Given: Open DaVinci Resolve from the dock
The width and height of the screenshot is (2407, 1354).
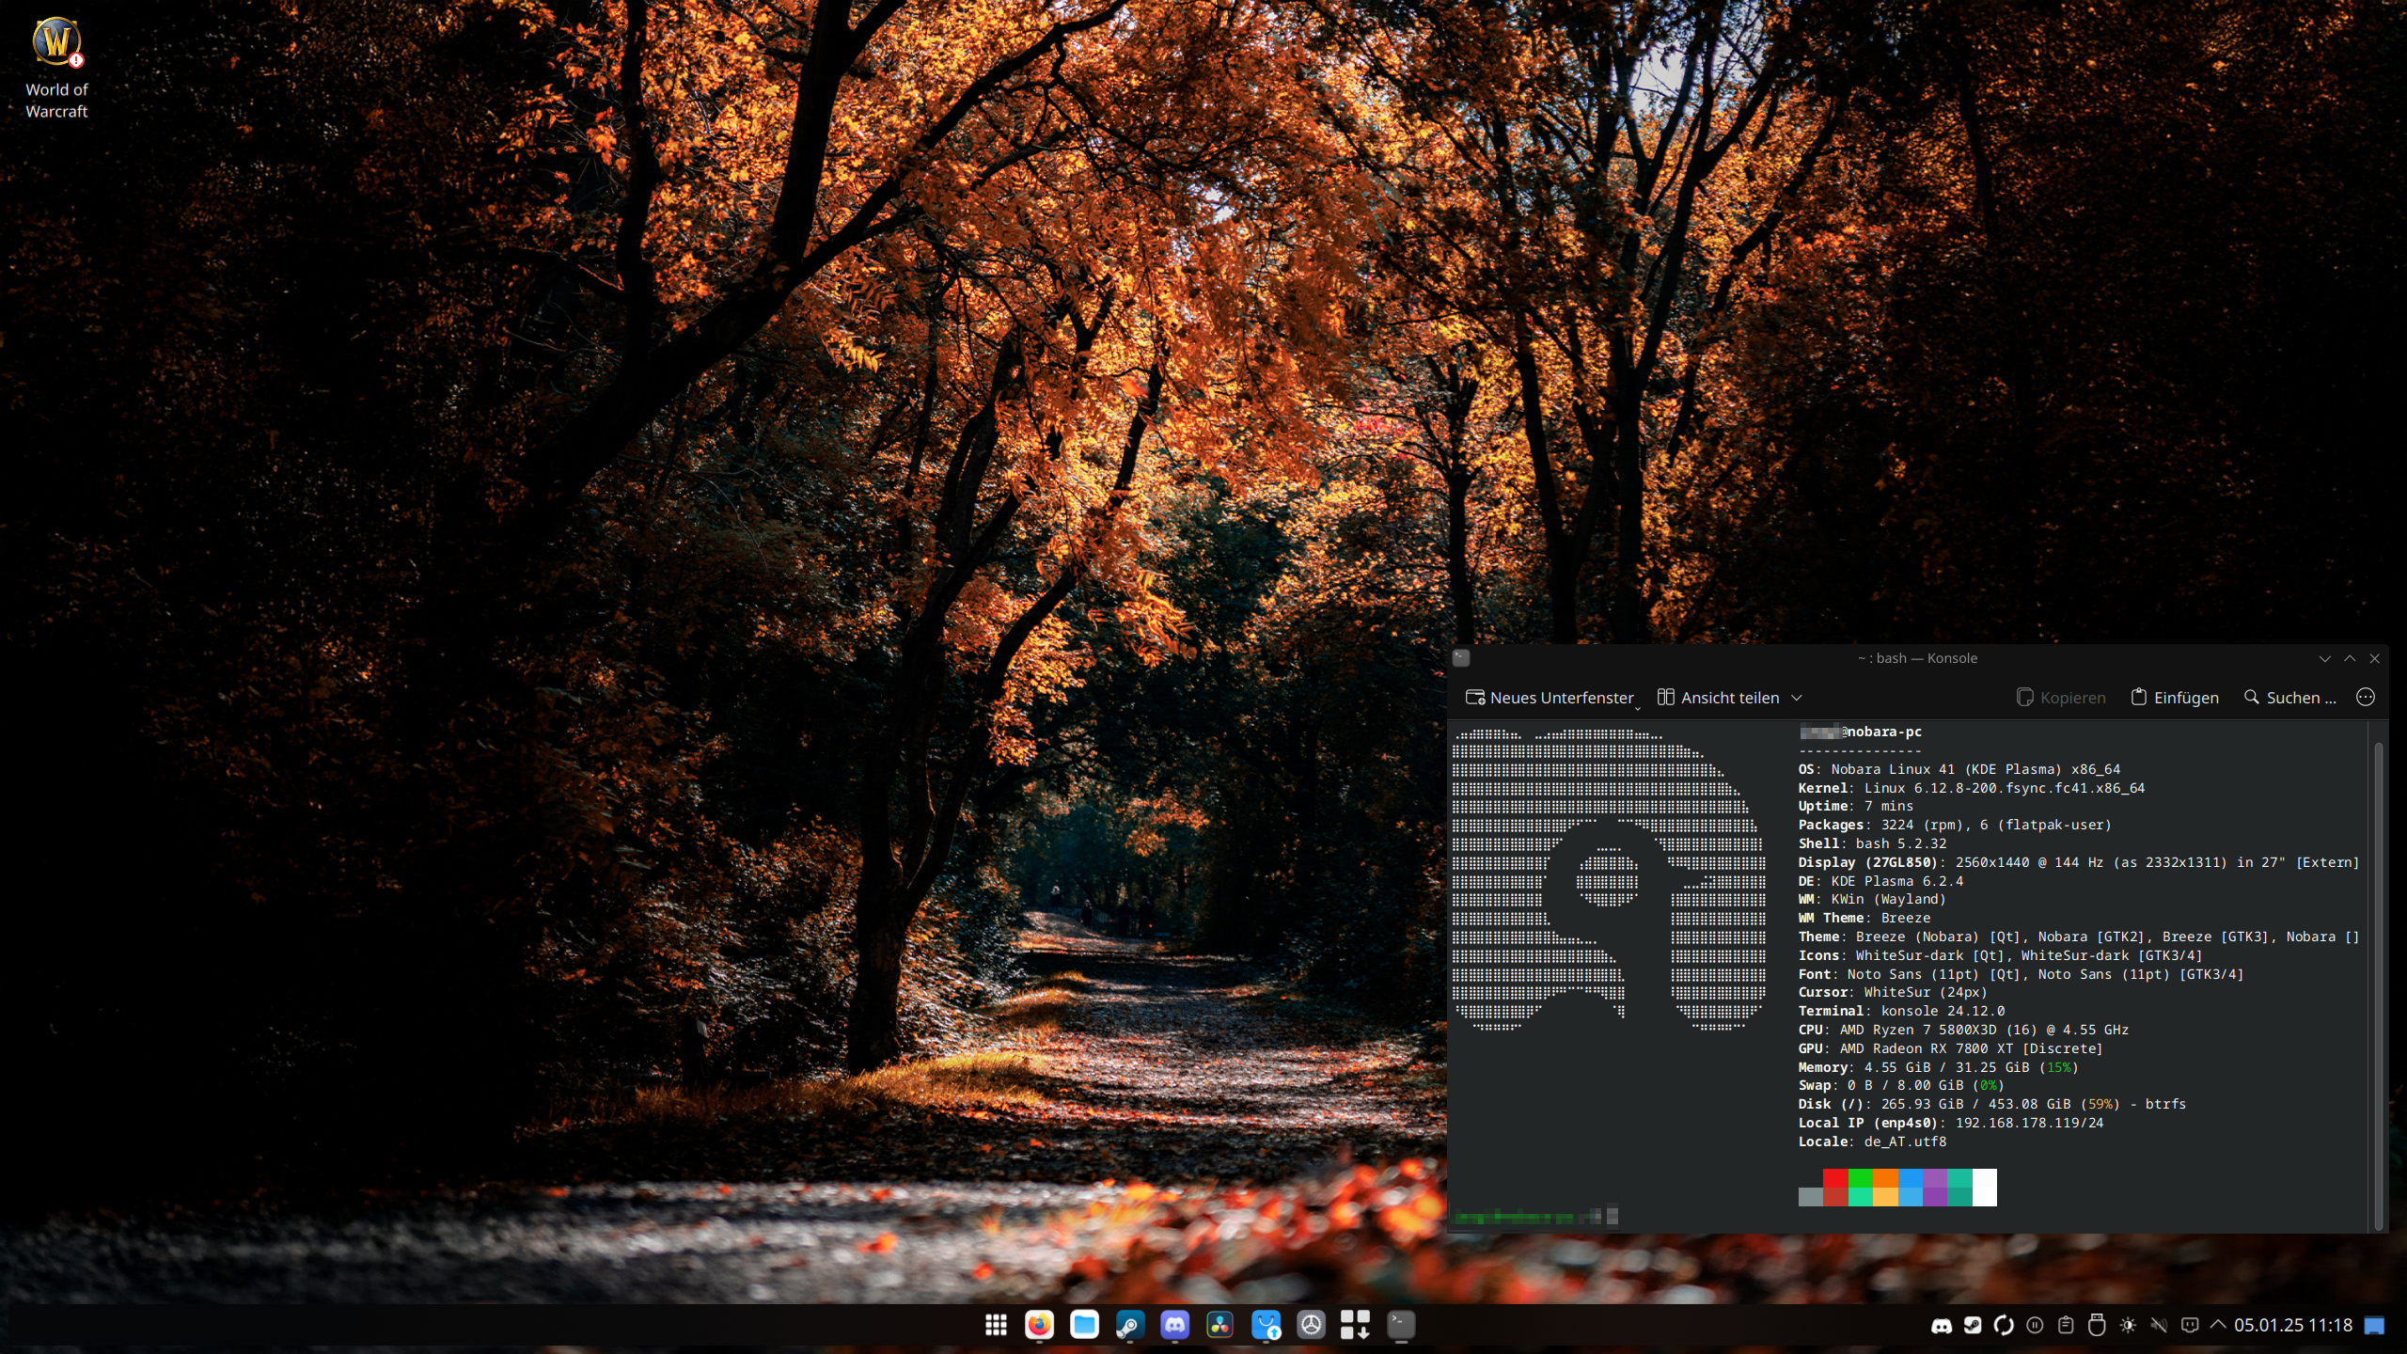Looking at the screenshot, I should tap(1219, 1325).
